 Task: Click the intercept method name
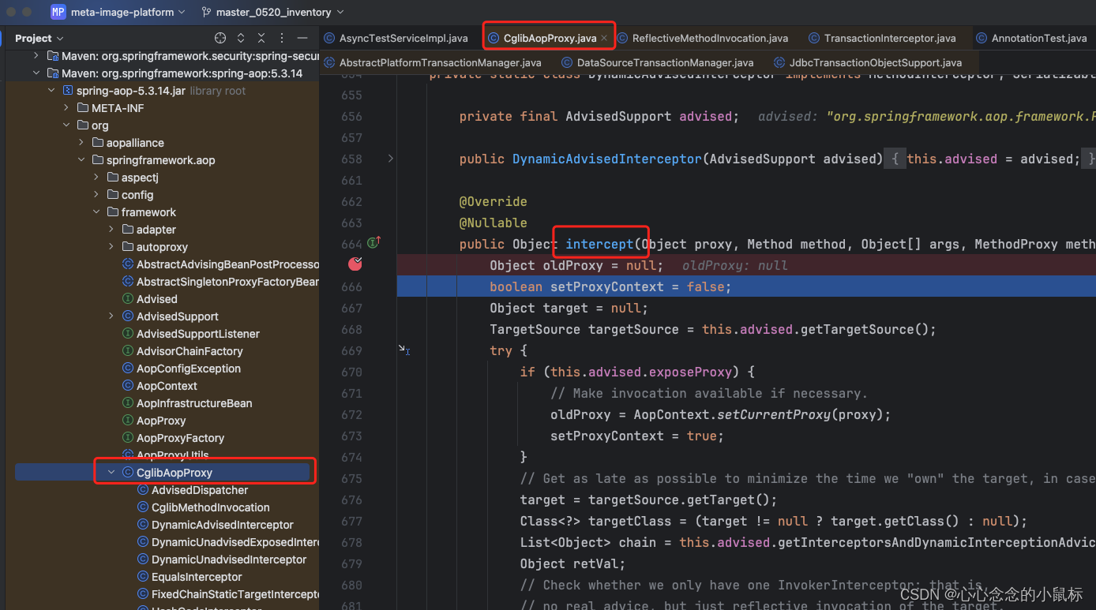[599, 244]
